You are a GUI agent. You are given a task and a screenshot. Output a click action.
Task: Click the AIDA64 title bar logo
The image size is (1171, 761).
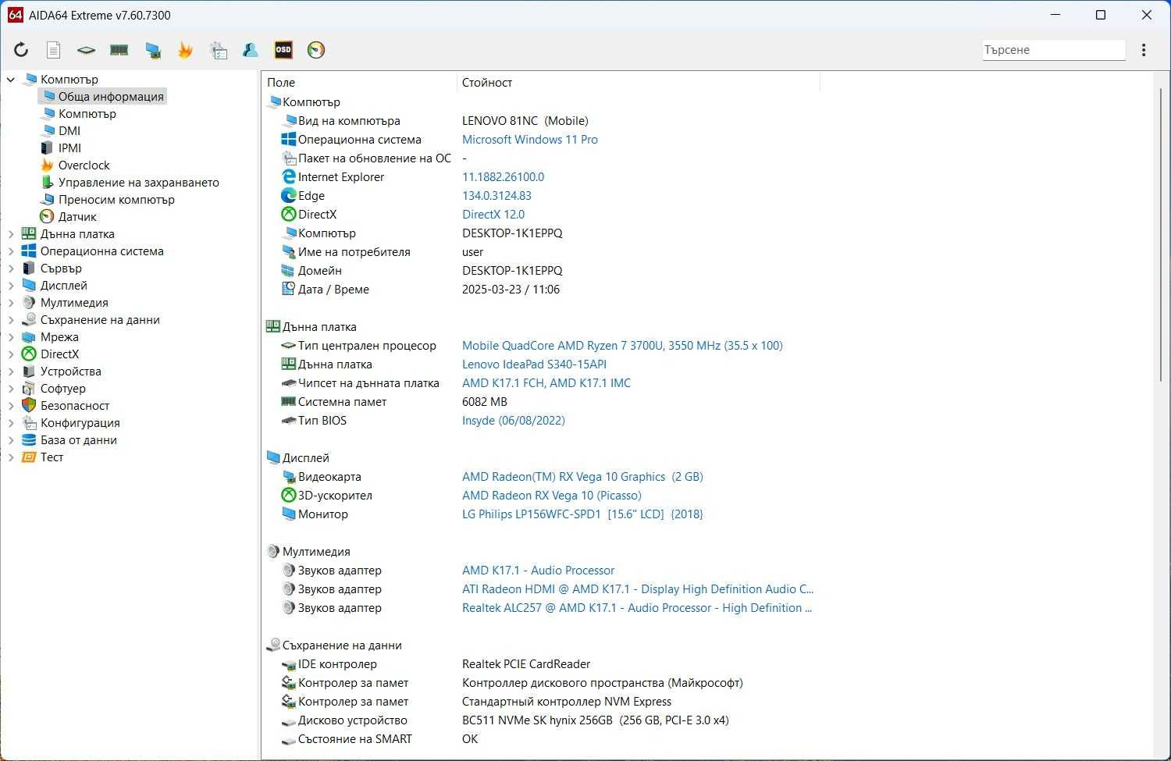point(15,15)
